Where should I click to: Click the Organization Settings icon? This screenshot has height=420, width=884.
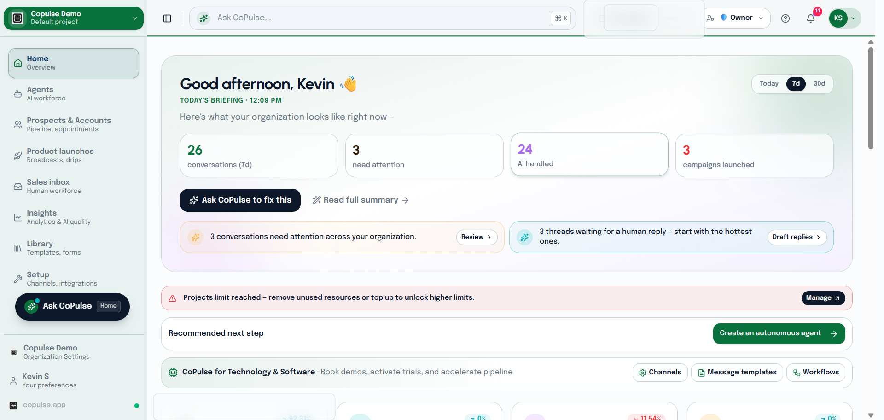[14, 352]
